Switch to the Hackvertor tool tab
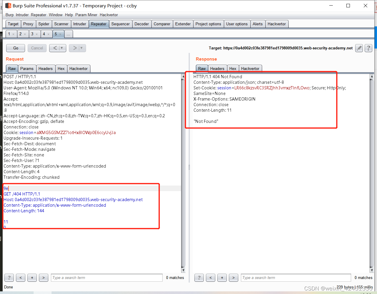The width and height of the screenshot is (377, 294). coord(277,24)
